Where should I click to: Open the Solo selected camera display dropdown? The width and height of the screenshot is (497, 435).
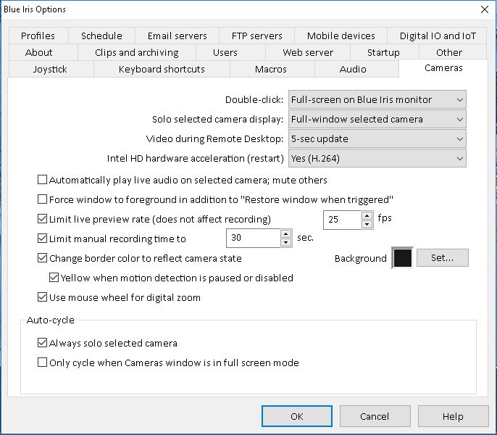click(377, 120)
